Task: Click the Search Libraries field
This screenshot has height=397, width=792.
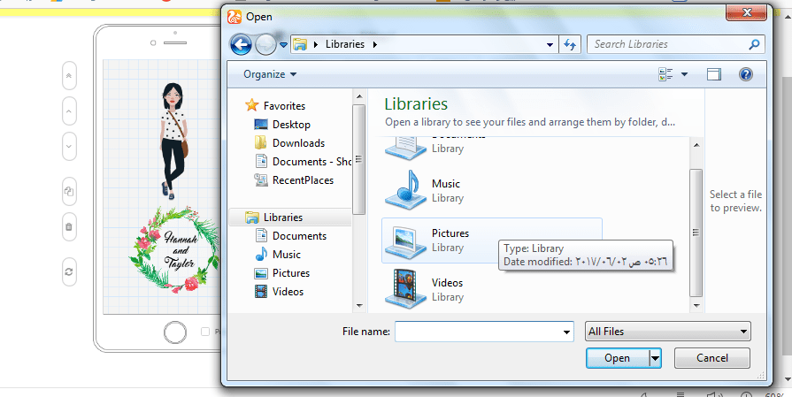Action: coord(676,44)
